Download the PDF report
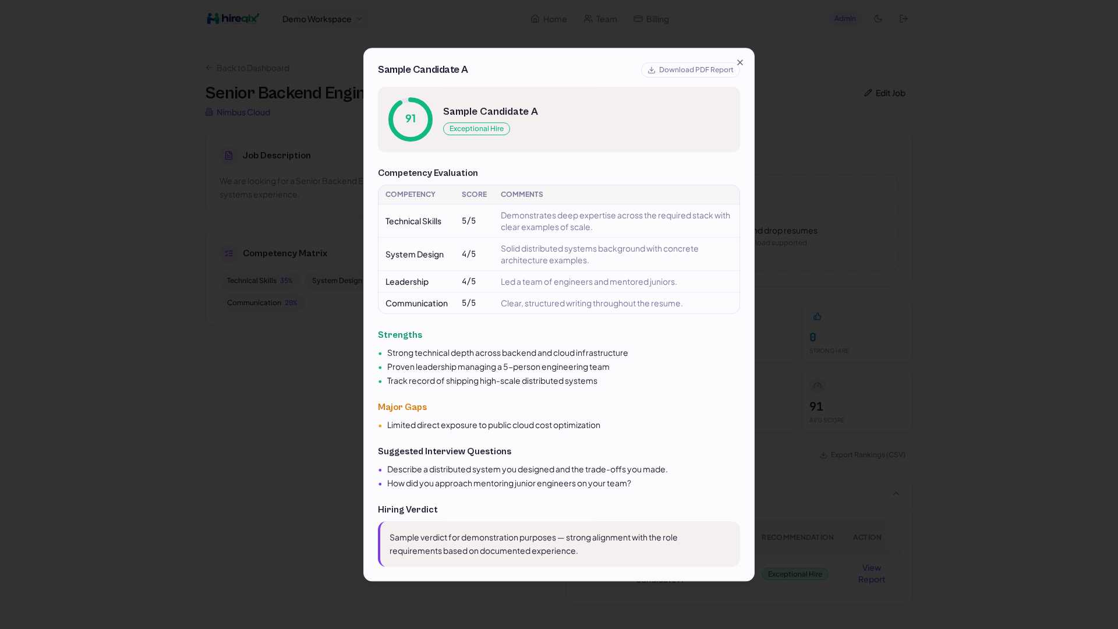The height and width of the screenshot is (629, 1118). [691, 70]
